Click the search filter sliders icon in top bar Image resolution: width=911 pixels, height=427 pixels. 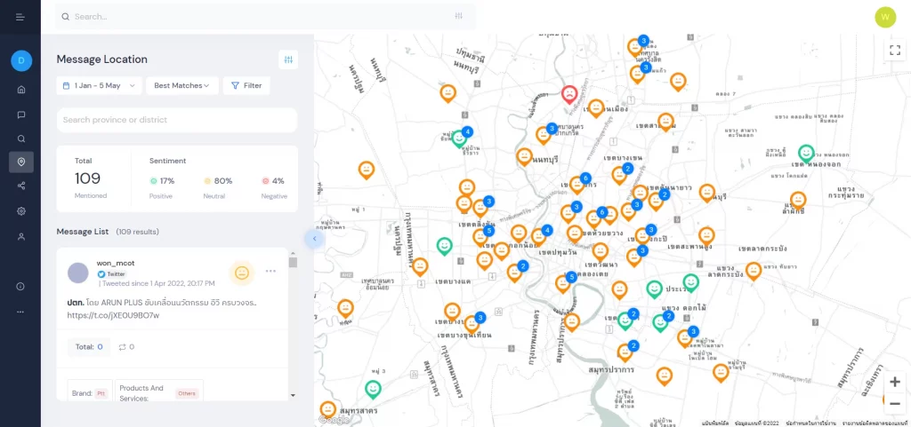(x=458, y=16)
